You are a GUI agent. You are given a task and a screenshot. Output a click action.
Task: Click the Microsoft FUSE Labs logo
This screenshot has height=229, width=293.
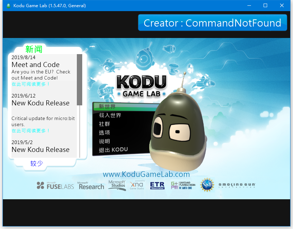tap(55, 186)
